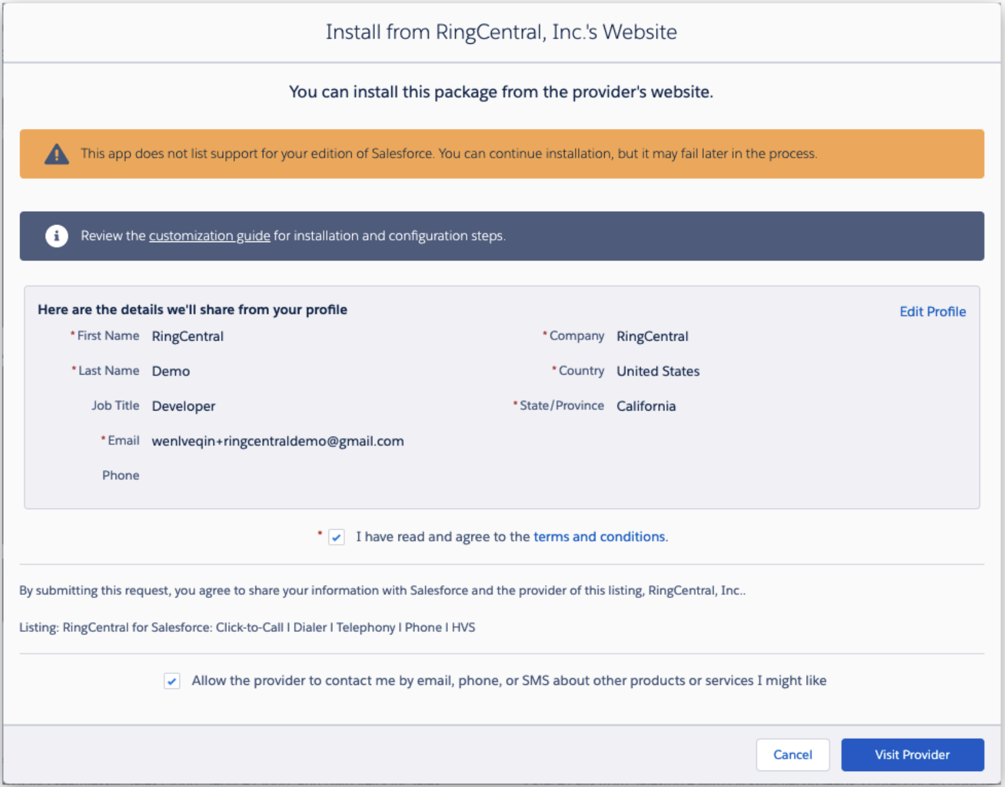This screenshot has width=1005, height=787.
Task: Click the Company value RingCentral
Action: tap(652, 336)
